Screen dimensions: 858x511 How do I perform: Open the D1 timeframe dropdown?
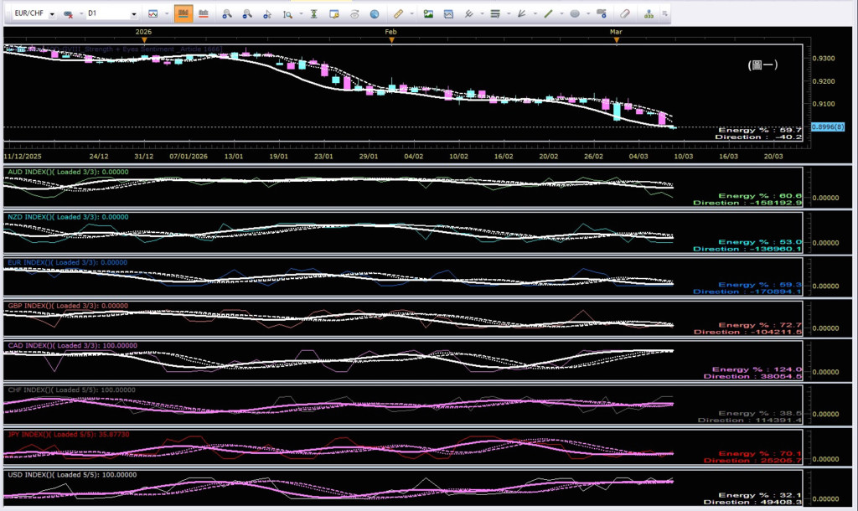click(134, 15)
